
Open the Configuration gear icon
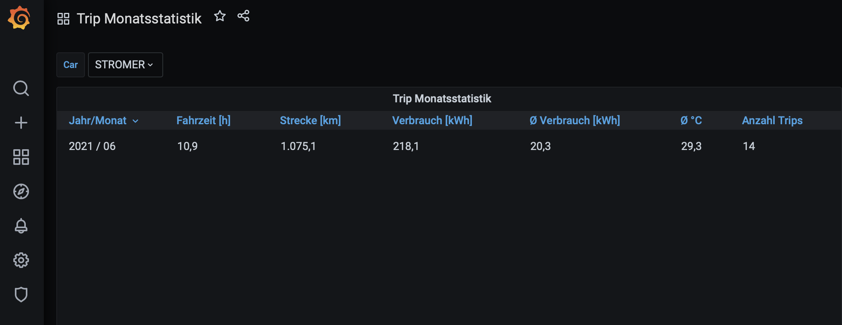(x=21, y=260)
